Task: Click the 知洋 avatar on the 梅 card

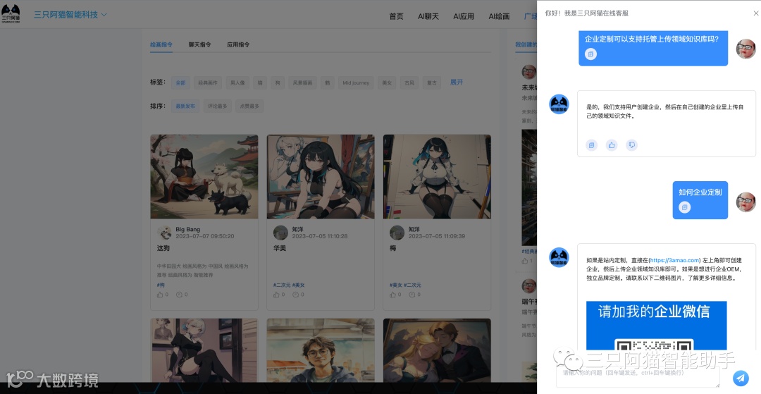Action: click(x=397, y=233)
